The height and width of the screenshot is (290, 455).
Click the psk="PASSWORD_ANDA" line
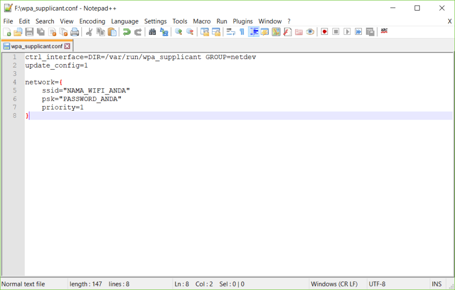click(x=81, y=99)
